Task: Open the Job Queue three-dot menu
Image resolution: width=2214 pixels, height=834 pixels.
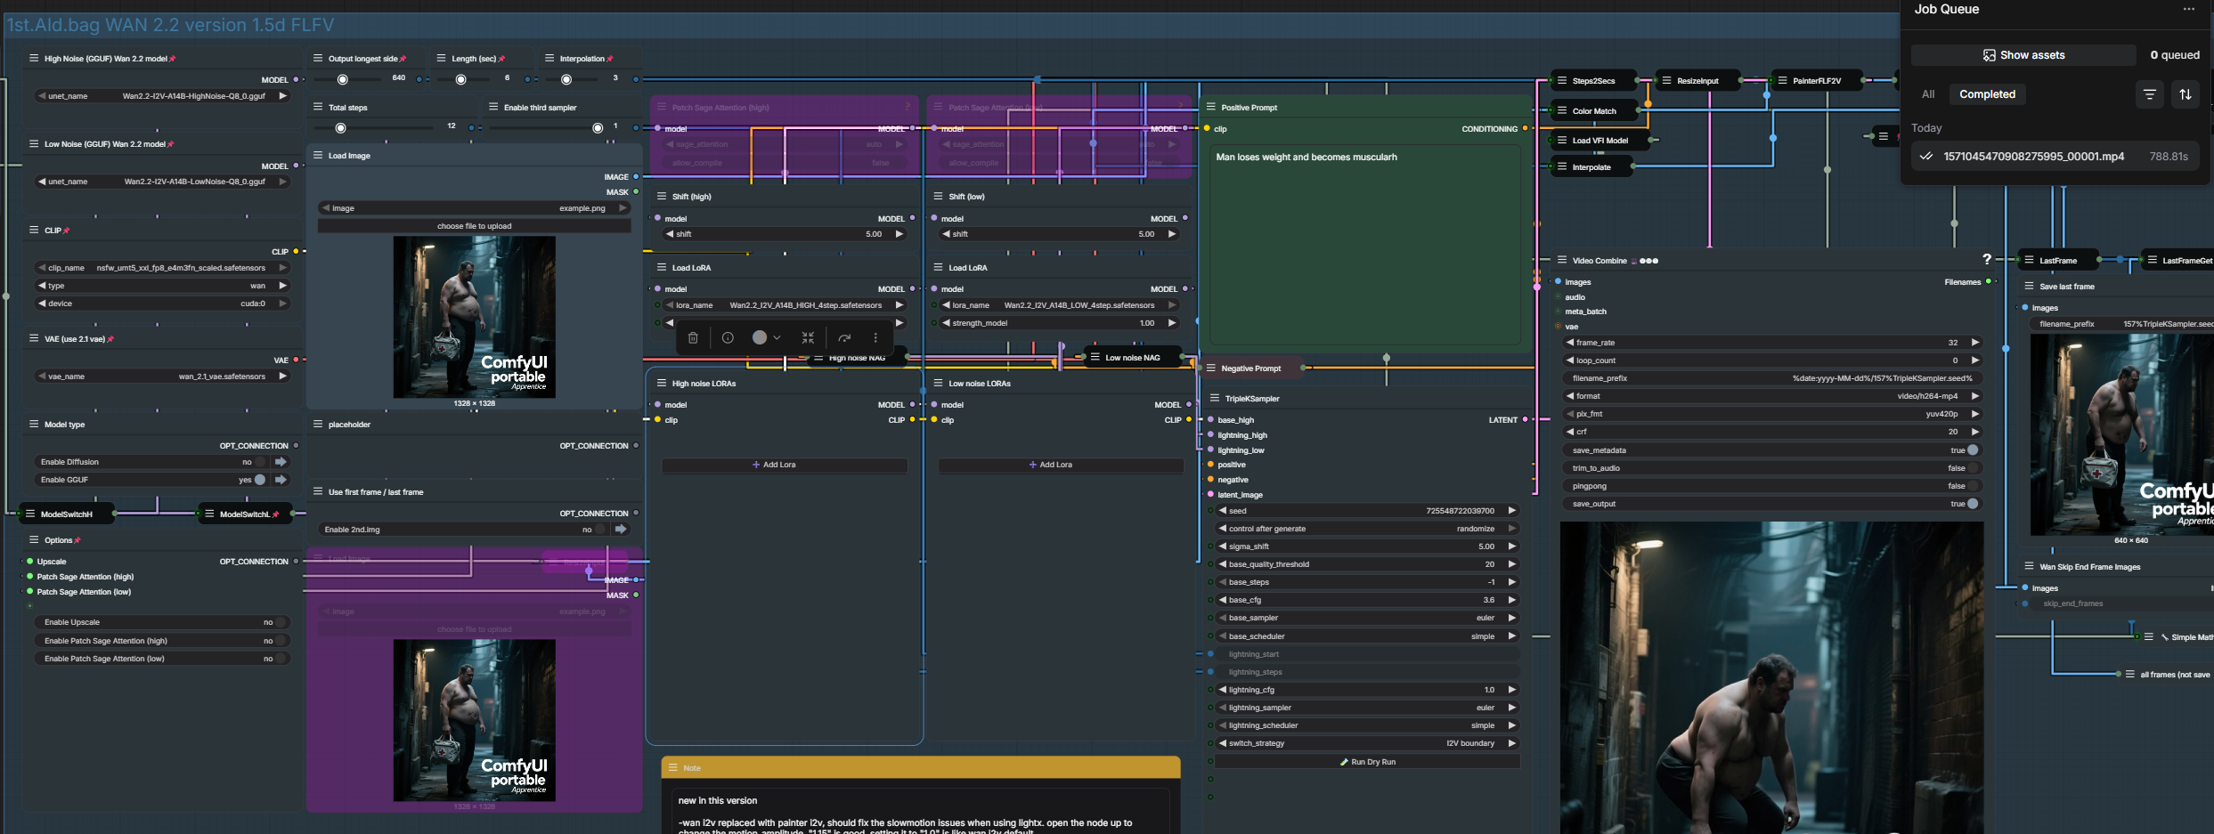Action: 2188,10
